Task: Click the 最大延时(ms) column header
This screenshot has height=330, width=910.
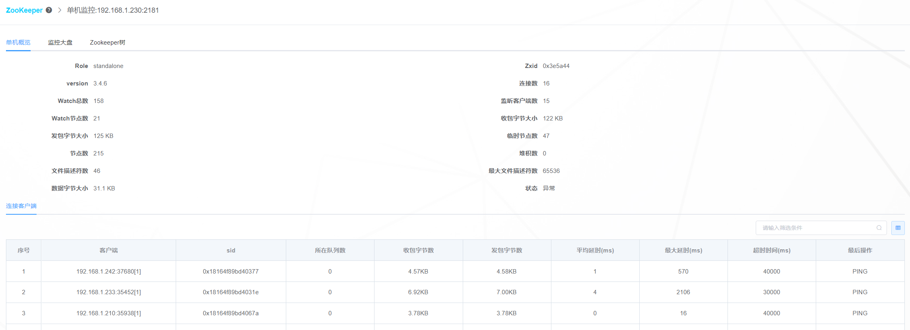Action: tap(683, 250)
